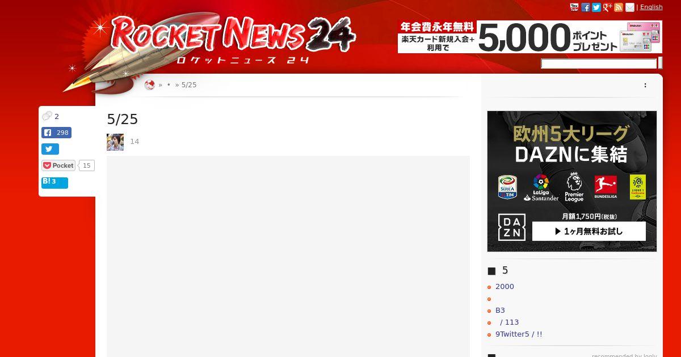Open the comments bubble icon
681x357 pixels.
click(47, 116)
